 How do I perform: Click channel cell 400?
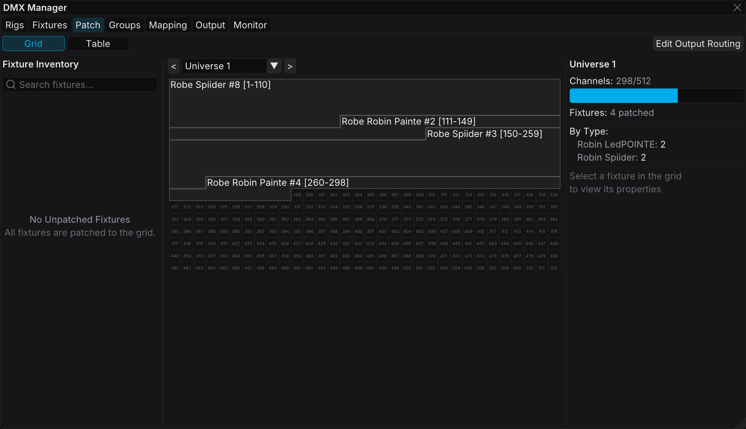coord(358,231)
